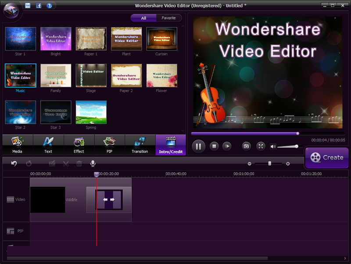
Task: Click the Video track header
Action: pos(16,199)
